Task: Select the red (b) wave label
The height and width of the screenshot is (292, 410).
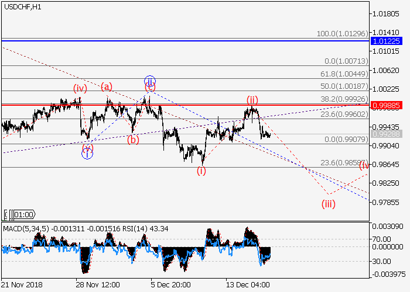Action: coord(134,140)
